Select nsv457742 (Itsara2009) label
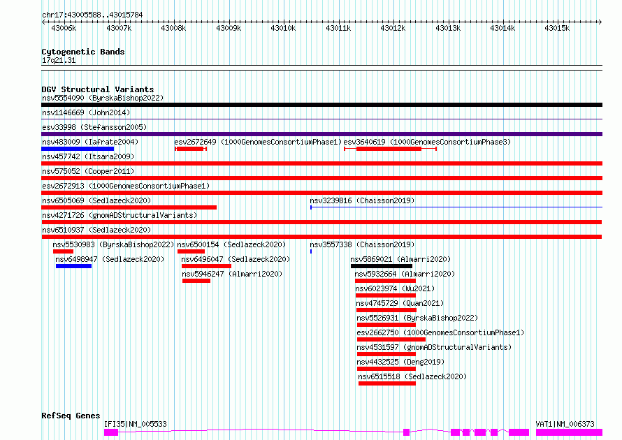 pyautogui.click(x=88, y=156)
